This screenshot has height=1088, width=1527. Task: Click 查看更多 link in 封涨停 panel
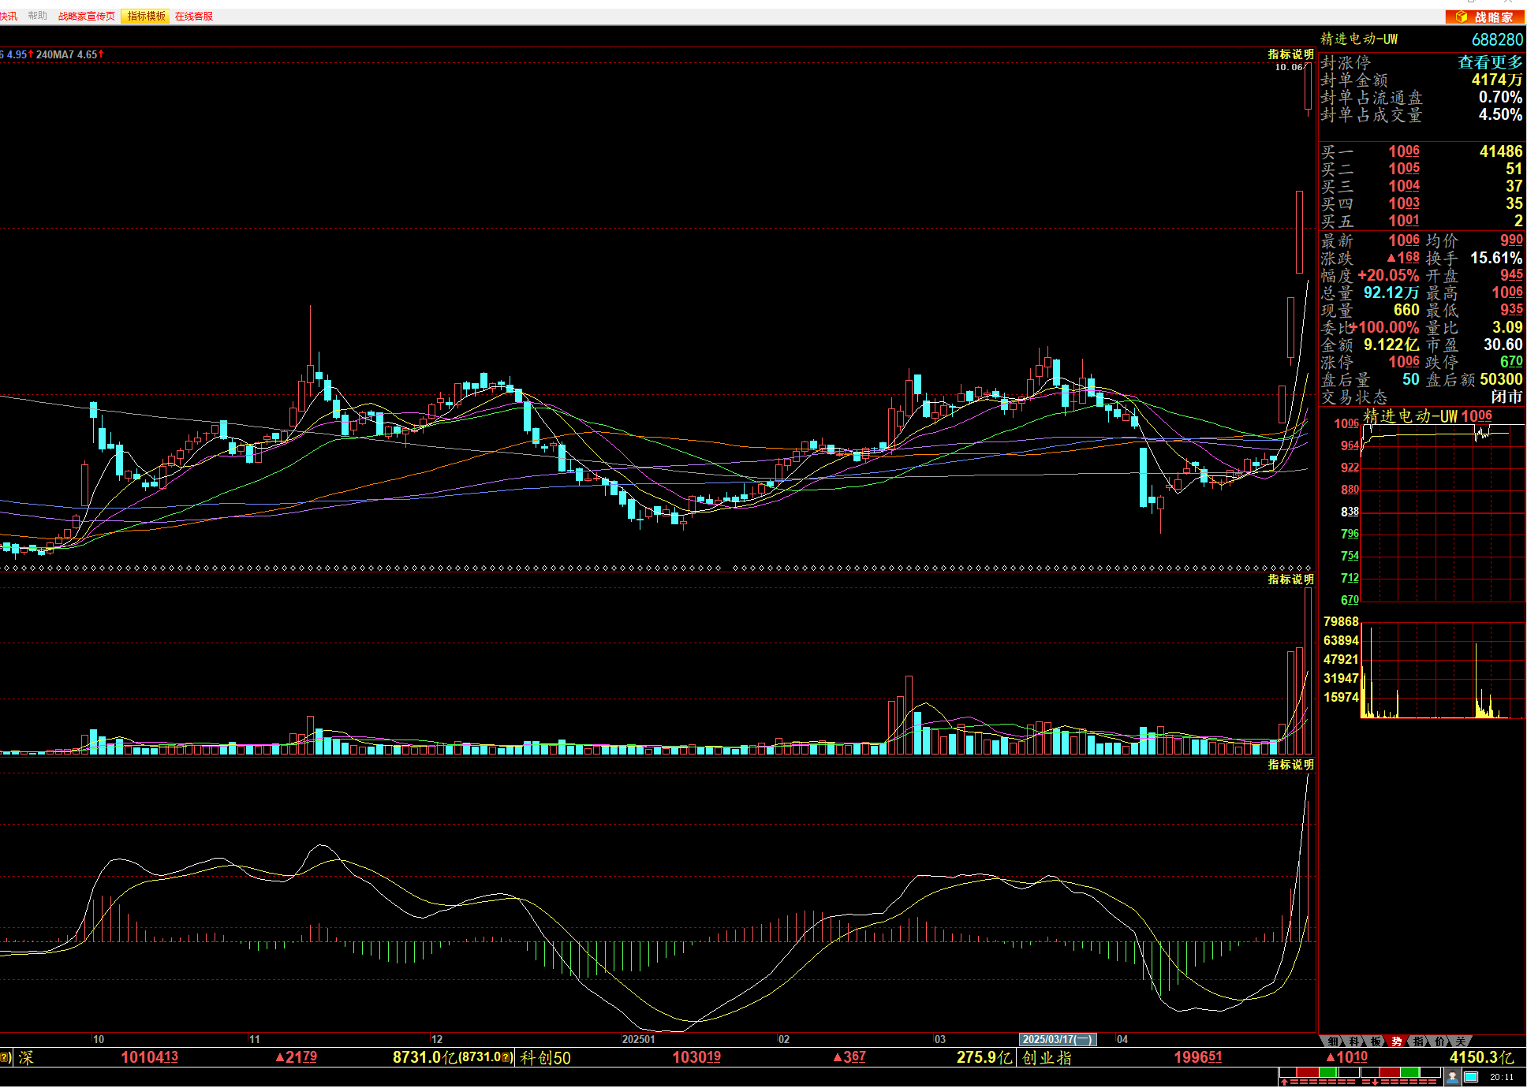point(1489,62)
